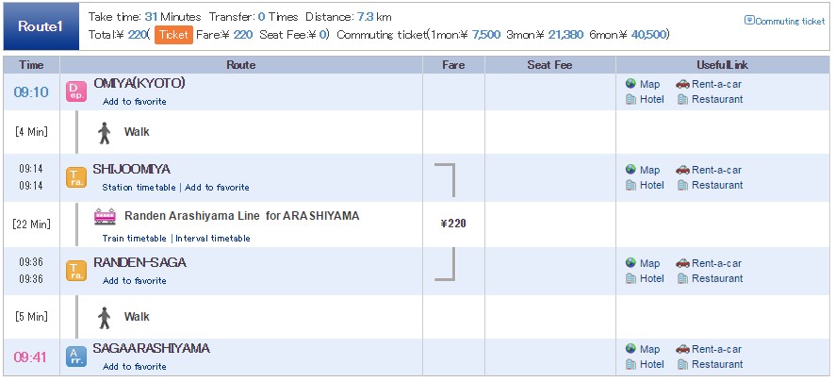This screenshot has width=835, height=382.
Task: Click the Restaurant icon for SAGAARASHIYAMA
Action: [x=682, y=364]
